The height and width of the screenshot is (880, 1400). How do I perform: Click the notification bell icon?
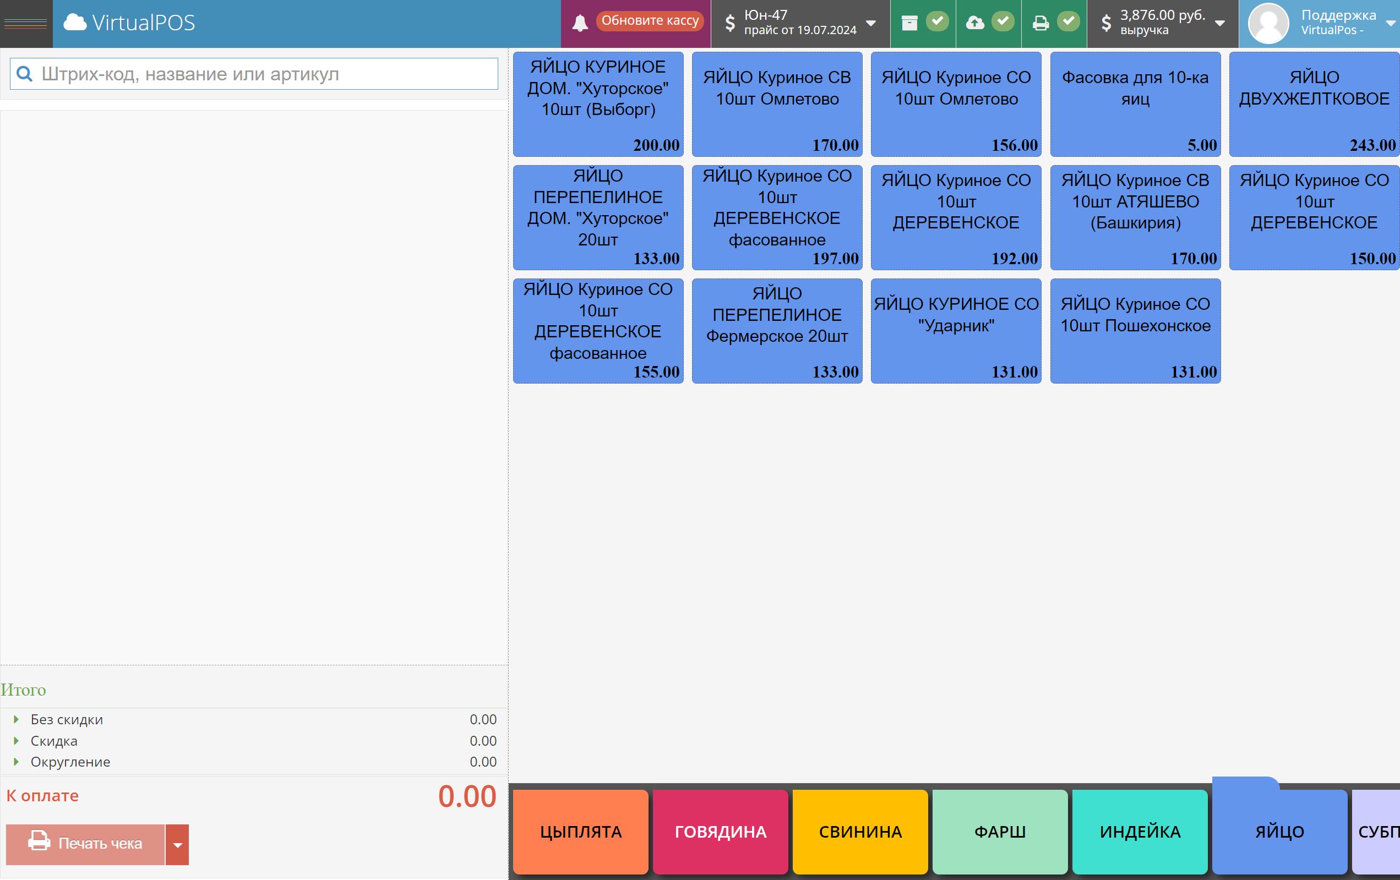[581, 21]
